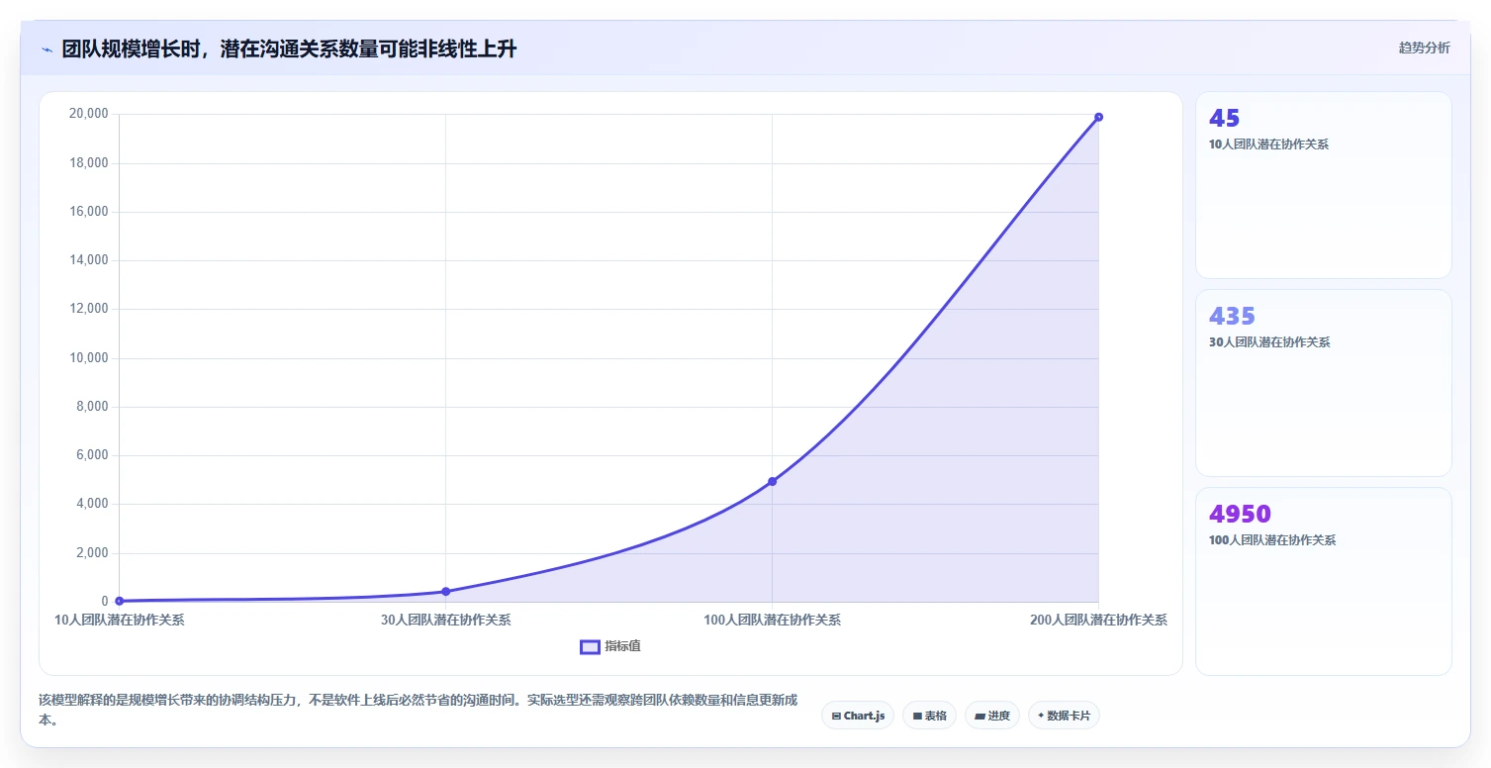Click the data point for 10人团队
This screenshot has height=768, width=1491.
pyautogui.click(x=120, y=601)
